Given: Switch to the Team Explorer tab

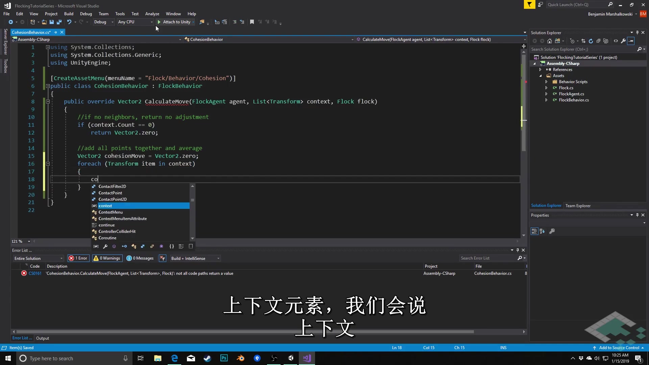Looking at the screenshot, I should [578, 205].
